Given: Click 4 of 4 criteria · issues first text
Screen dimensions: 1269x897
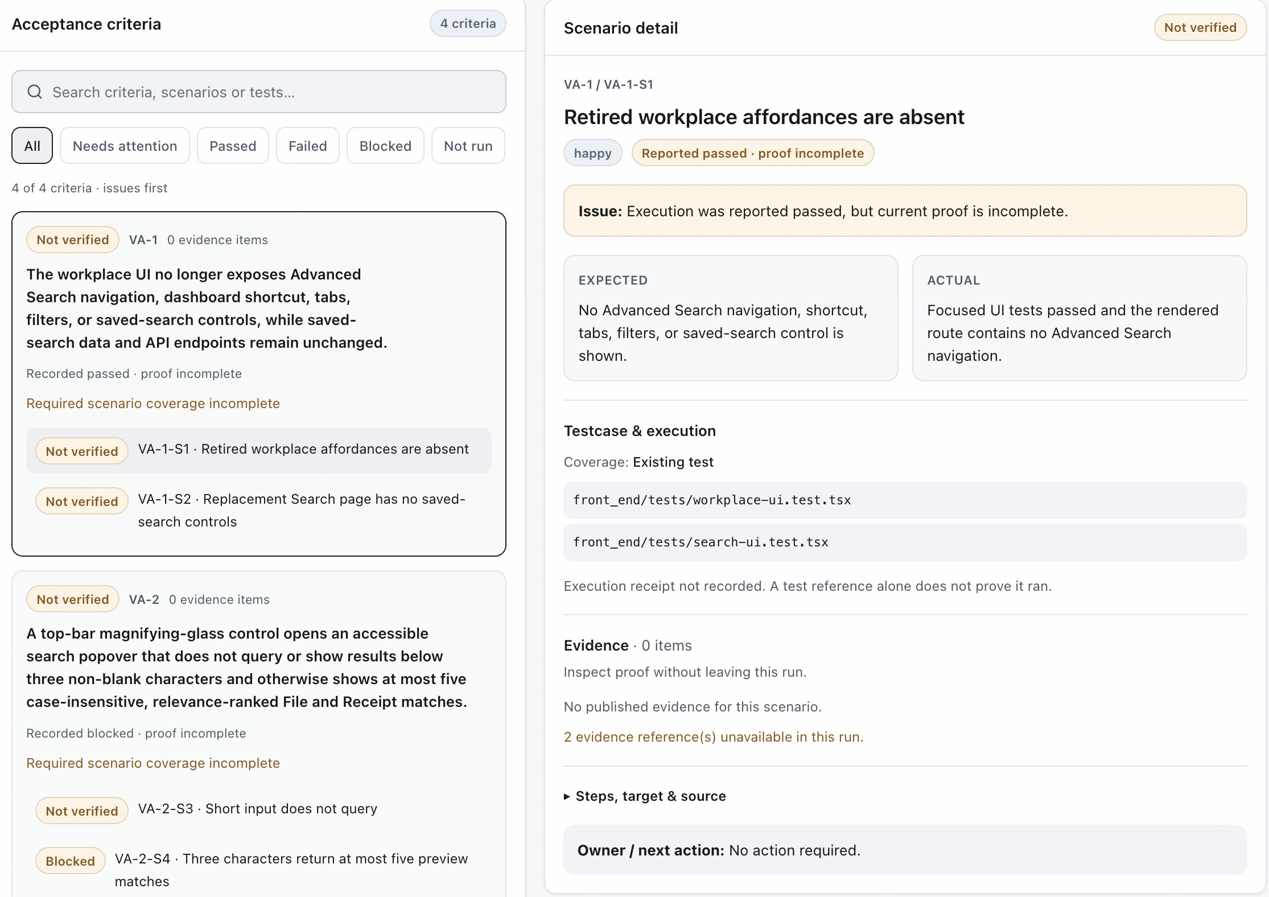Looking at the screenshot, I should pos(90,188).
